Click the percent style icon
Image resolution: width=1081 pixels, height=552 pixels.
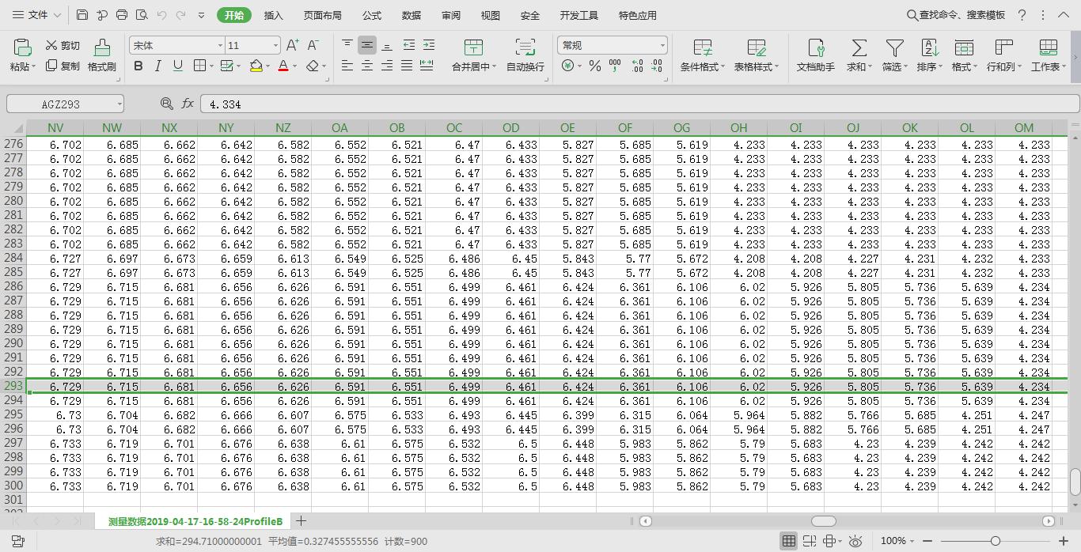pyautogui.click(x=594, y=66)
